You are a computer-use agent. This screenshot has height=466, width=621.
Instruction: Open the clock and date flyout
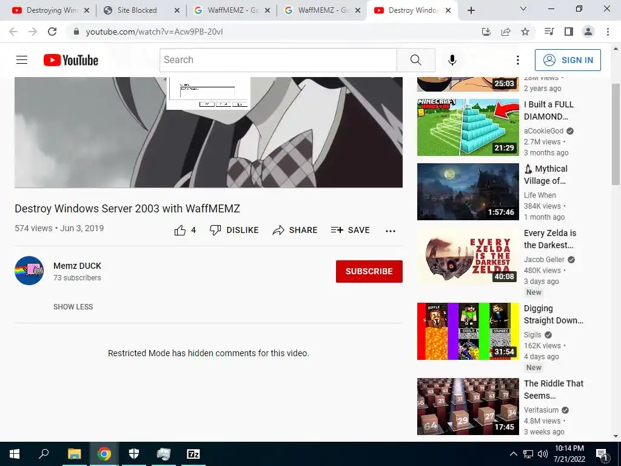pos(569,454)
